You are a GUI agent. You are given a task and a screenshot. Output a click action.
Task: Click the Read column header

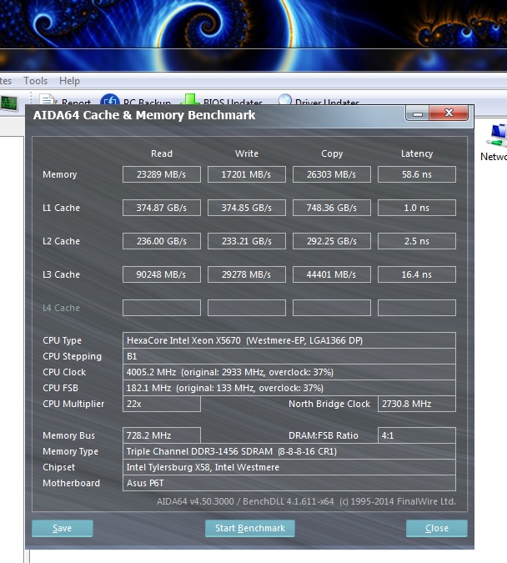tap(162, 153)
